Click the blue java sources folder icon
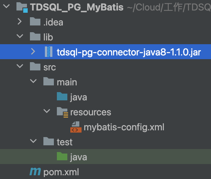The image size is (211, 179). (62, 96)
